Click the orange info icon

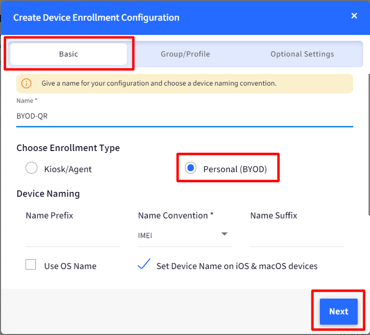coord(26,83)
